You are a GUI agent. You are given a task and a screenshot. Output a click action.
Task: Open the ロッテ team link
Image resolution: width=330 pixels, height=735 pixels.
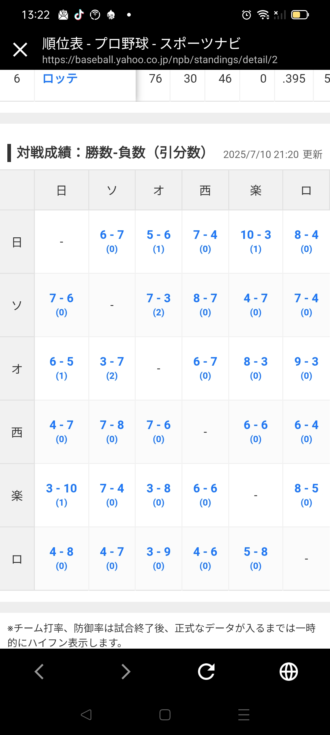click(x=60, y=79)
